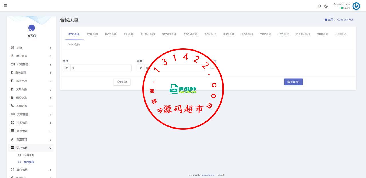
Task: Click the pencil icon in 单位 field
Action: coord(67,68)
